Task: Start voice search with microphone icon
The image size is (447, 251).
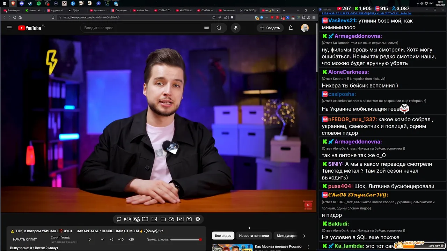Action: click(236, 28)
